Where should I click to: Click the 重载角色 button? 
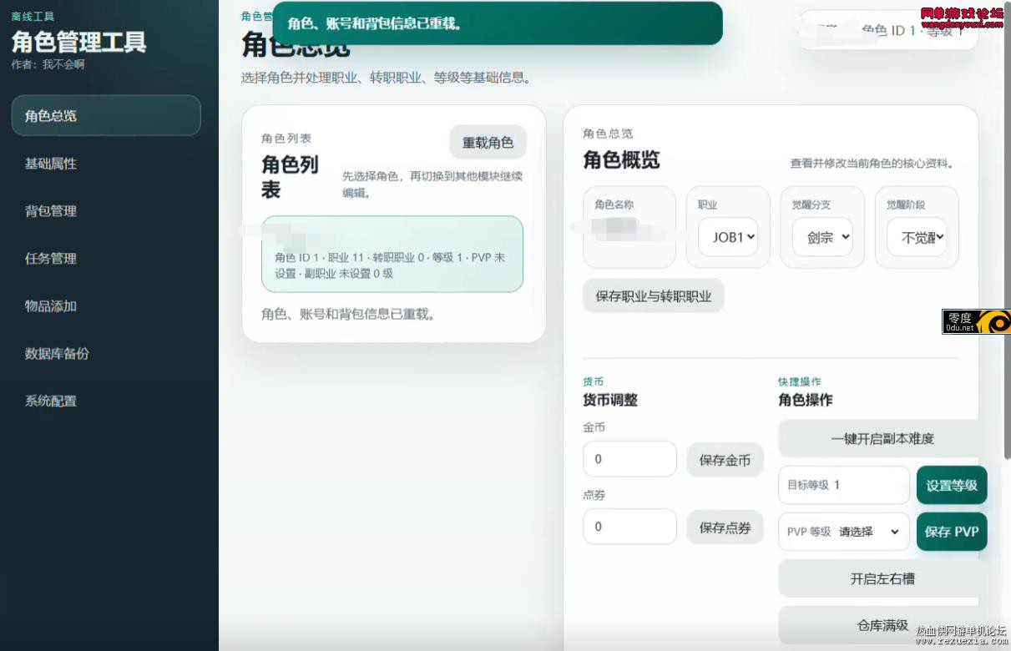pos(488,142)
